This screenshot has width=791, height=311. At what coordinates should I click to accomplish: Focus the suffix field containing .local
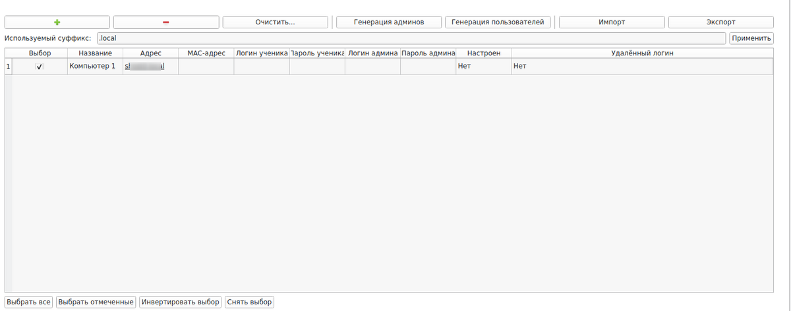pyautogui.click(x=411, y=38)
